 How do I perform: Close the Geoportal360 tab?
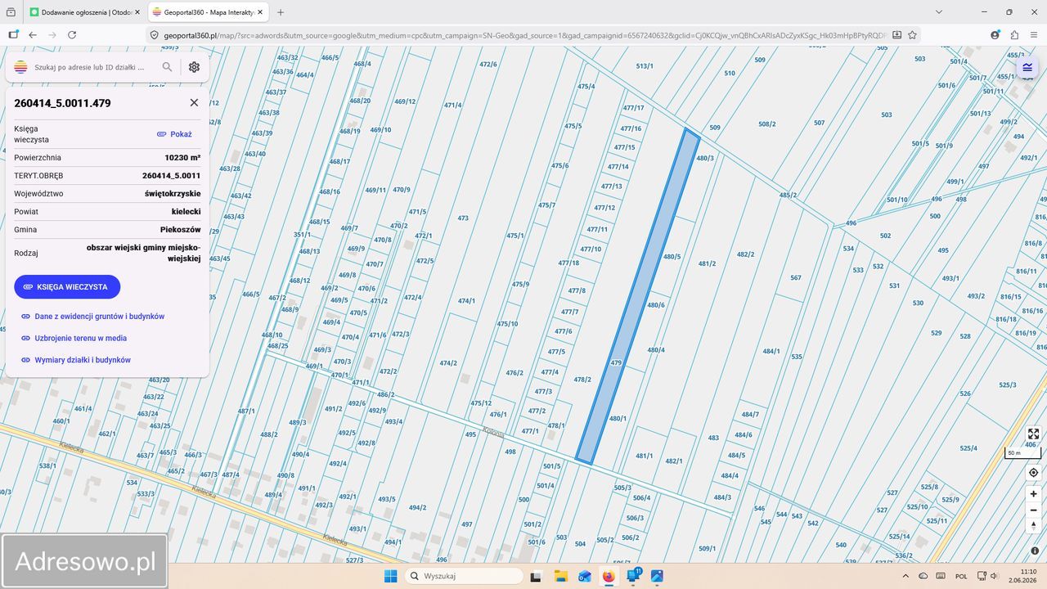(x=259, y=12)
